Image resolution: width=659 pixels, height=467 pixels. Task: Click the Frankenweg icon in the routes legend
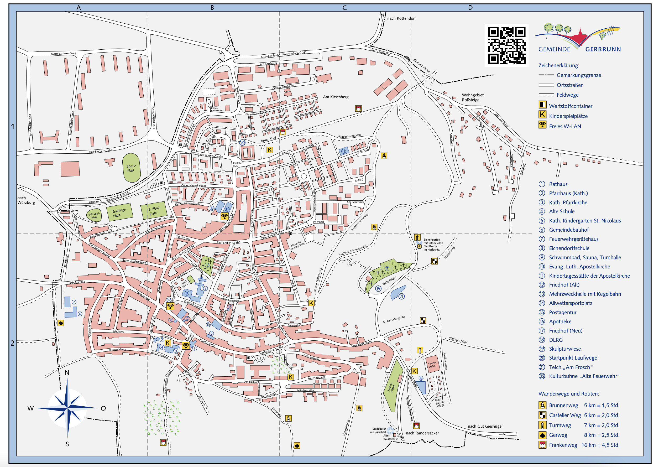[542, 445]
